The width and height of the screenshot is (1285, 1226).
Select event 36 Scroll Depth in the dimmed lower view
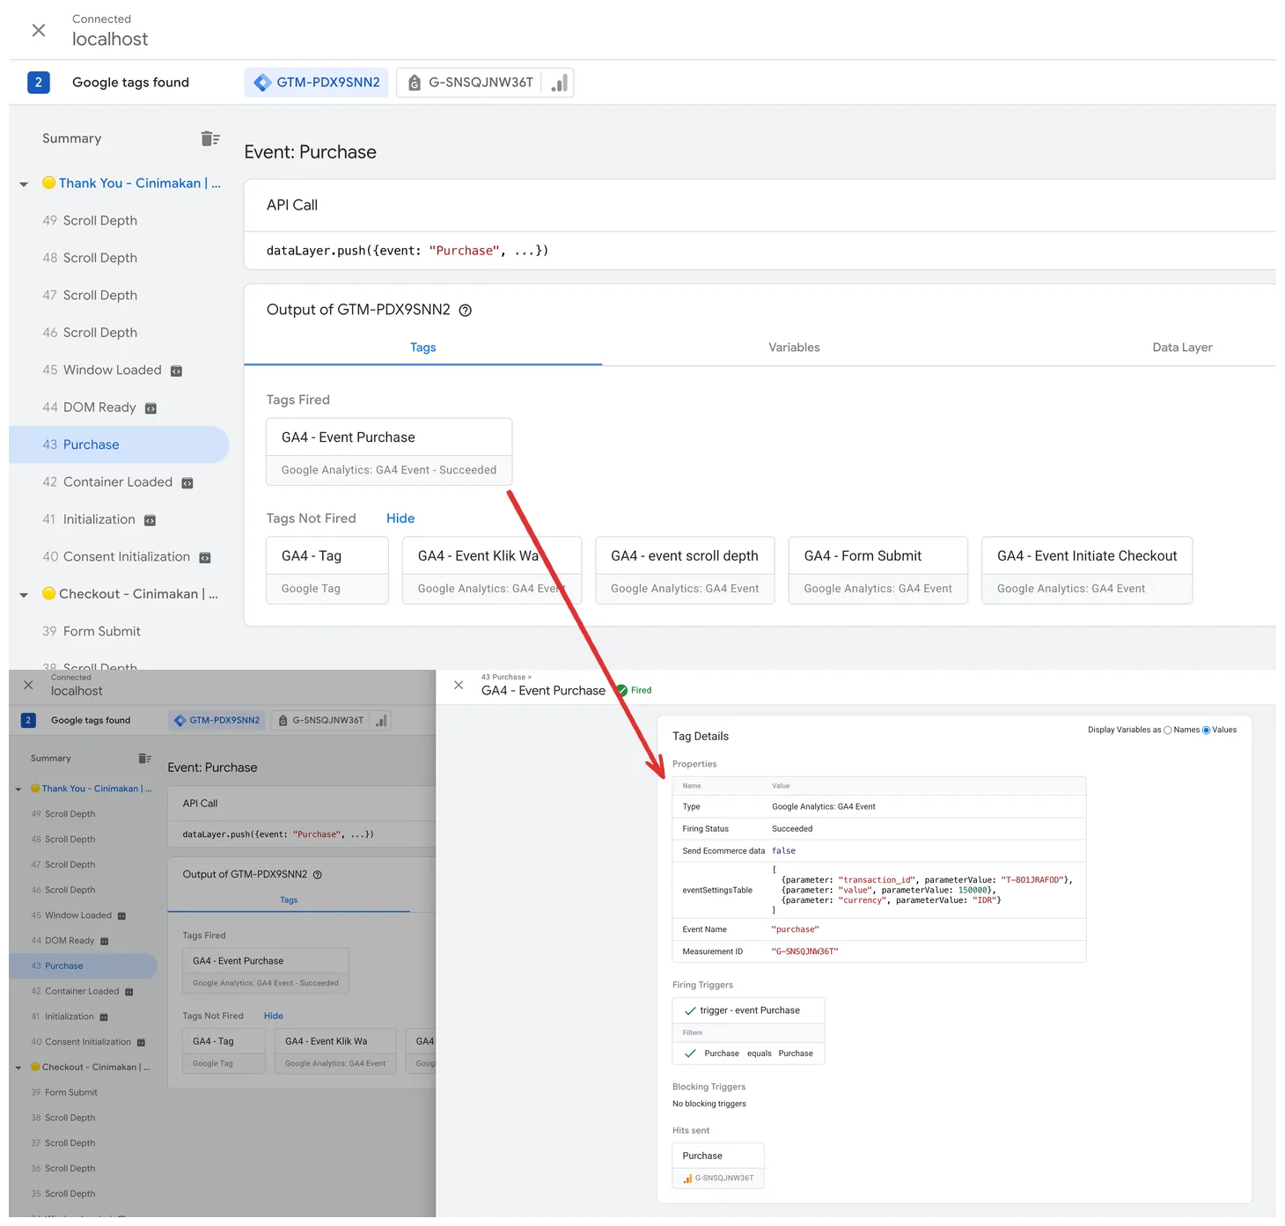63,1169
